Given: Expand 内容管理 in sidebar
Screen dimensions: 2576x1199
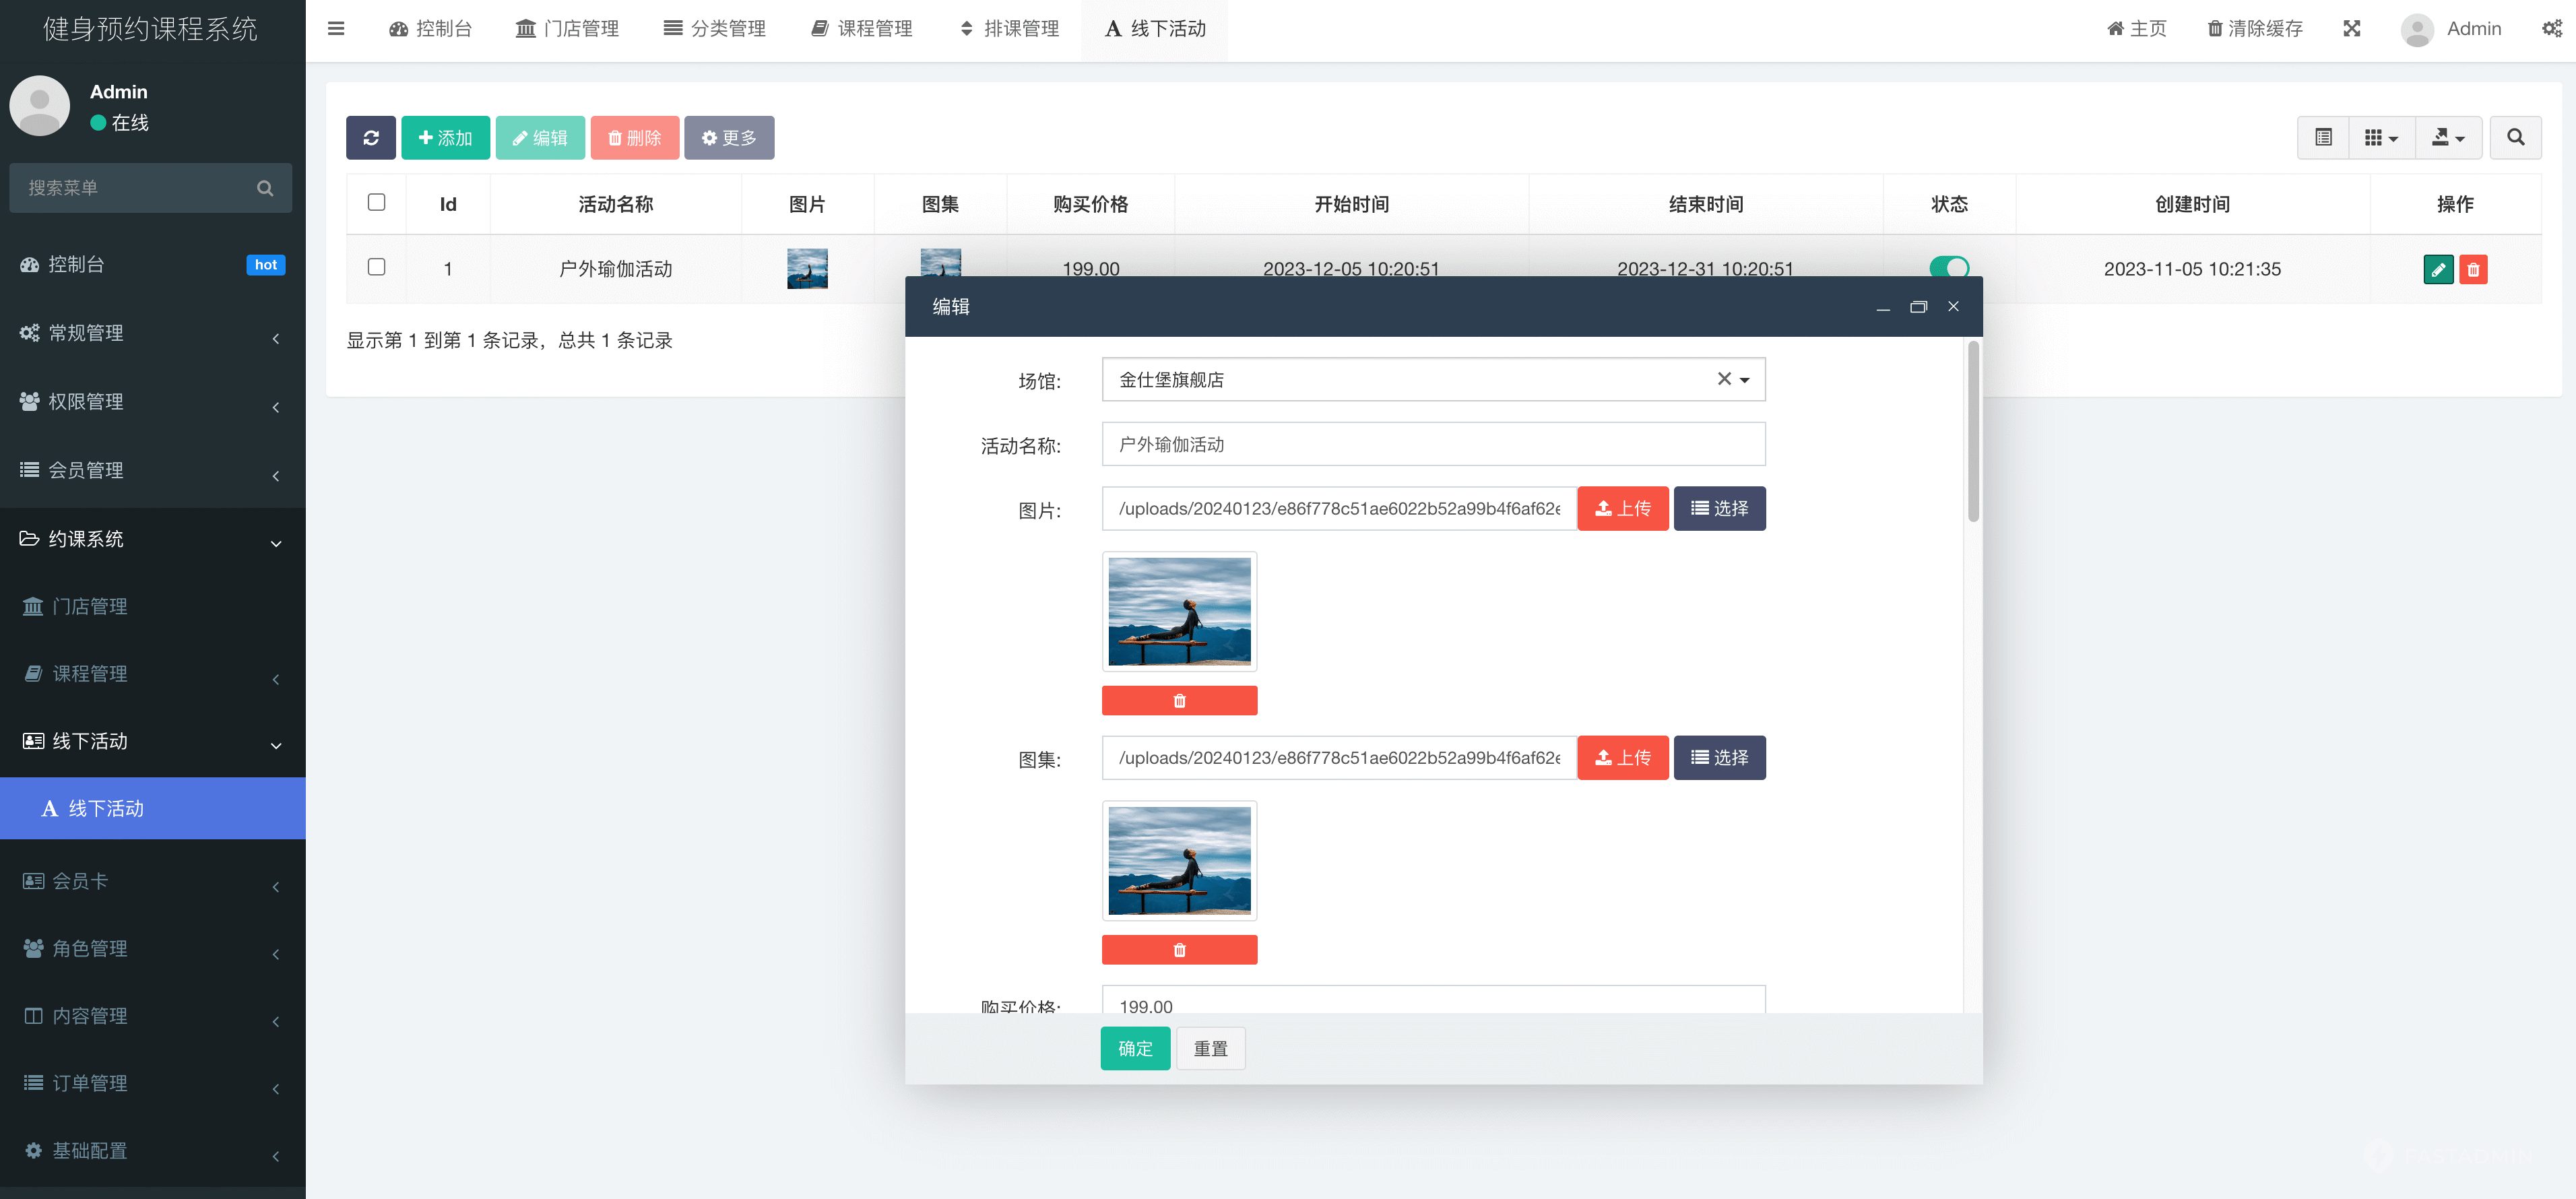Looking at the screenshot, I should [x=152, y=1016].
